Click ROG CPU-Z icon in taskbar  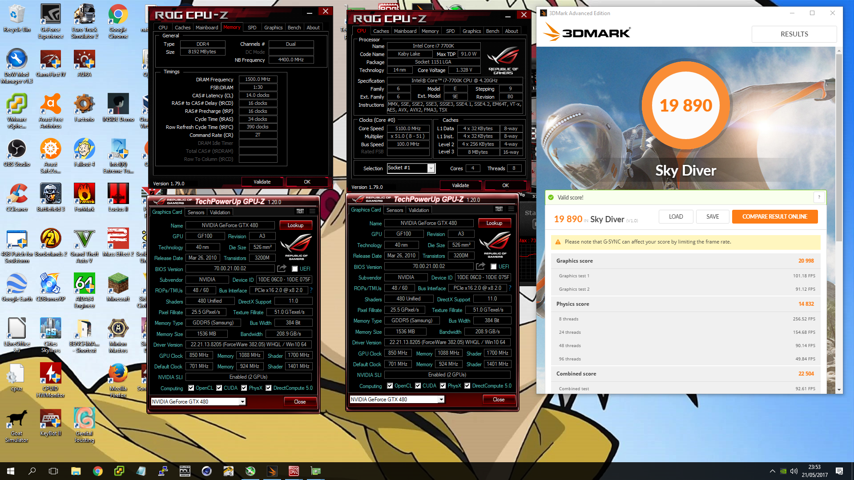(294, 471)
